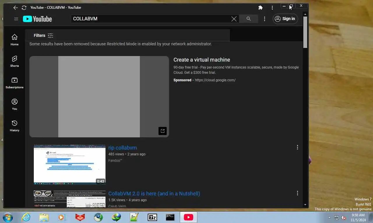This screenshot has width=373, height=223.
Task: Open the ad's external link icon
Action: 163,131
